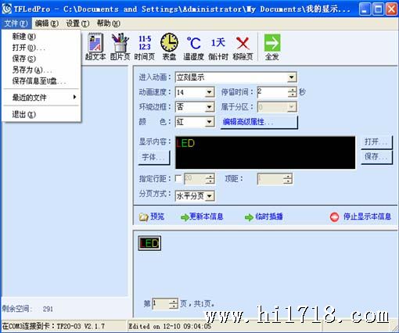Add a picture page (图片页)

[120, 47]
